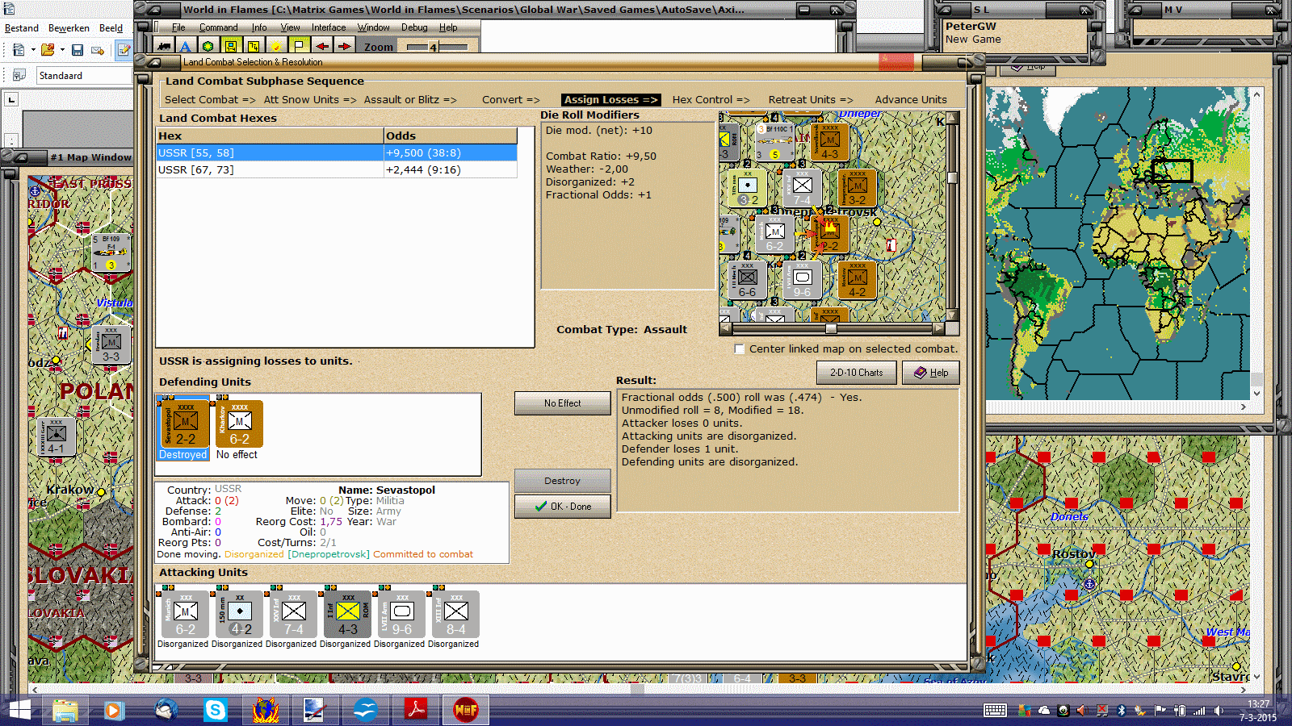
Task: Open the Adobe Reader taskbar icon
Action: [416, 710]
